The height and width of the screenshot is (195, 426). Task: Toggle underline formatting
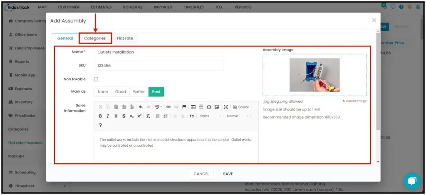click(x=116, y=116)
